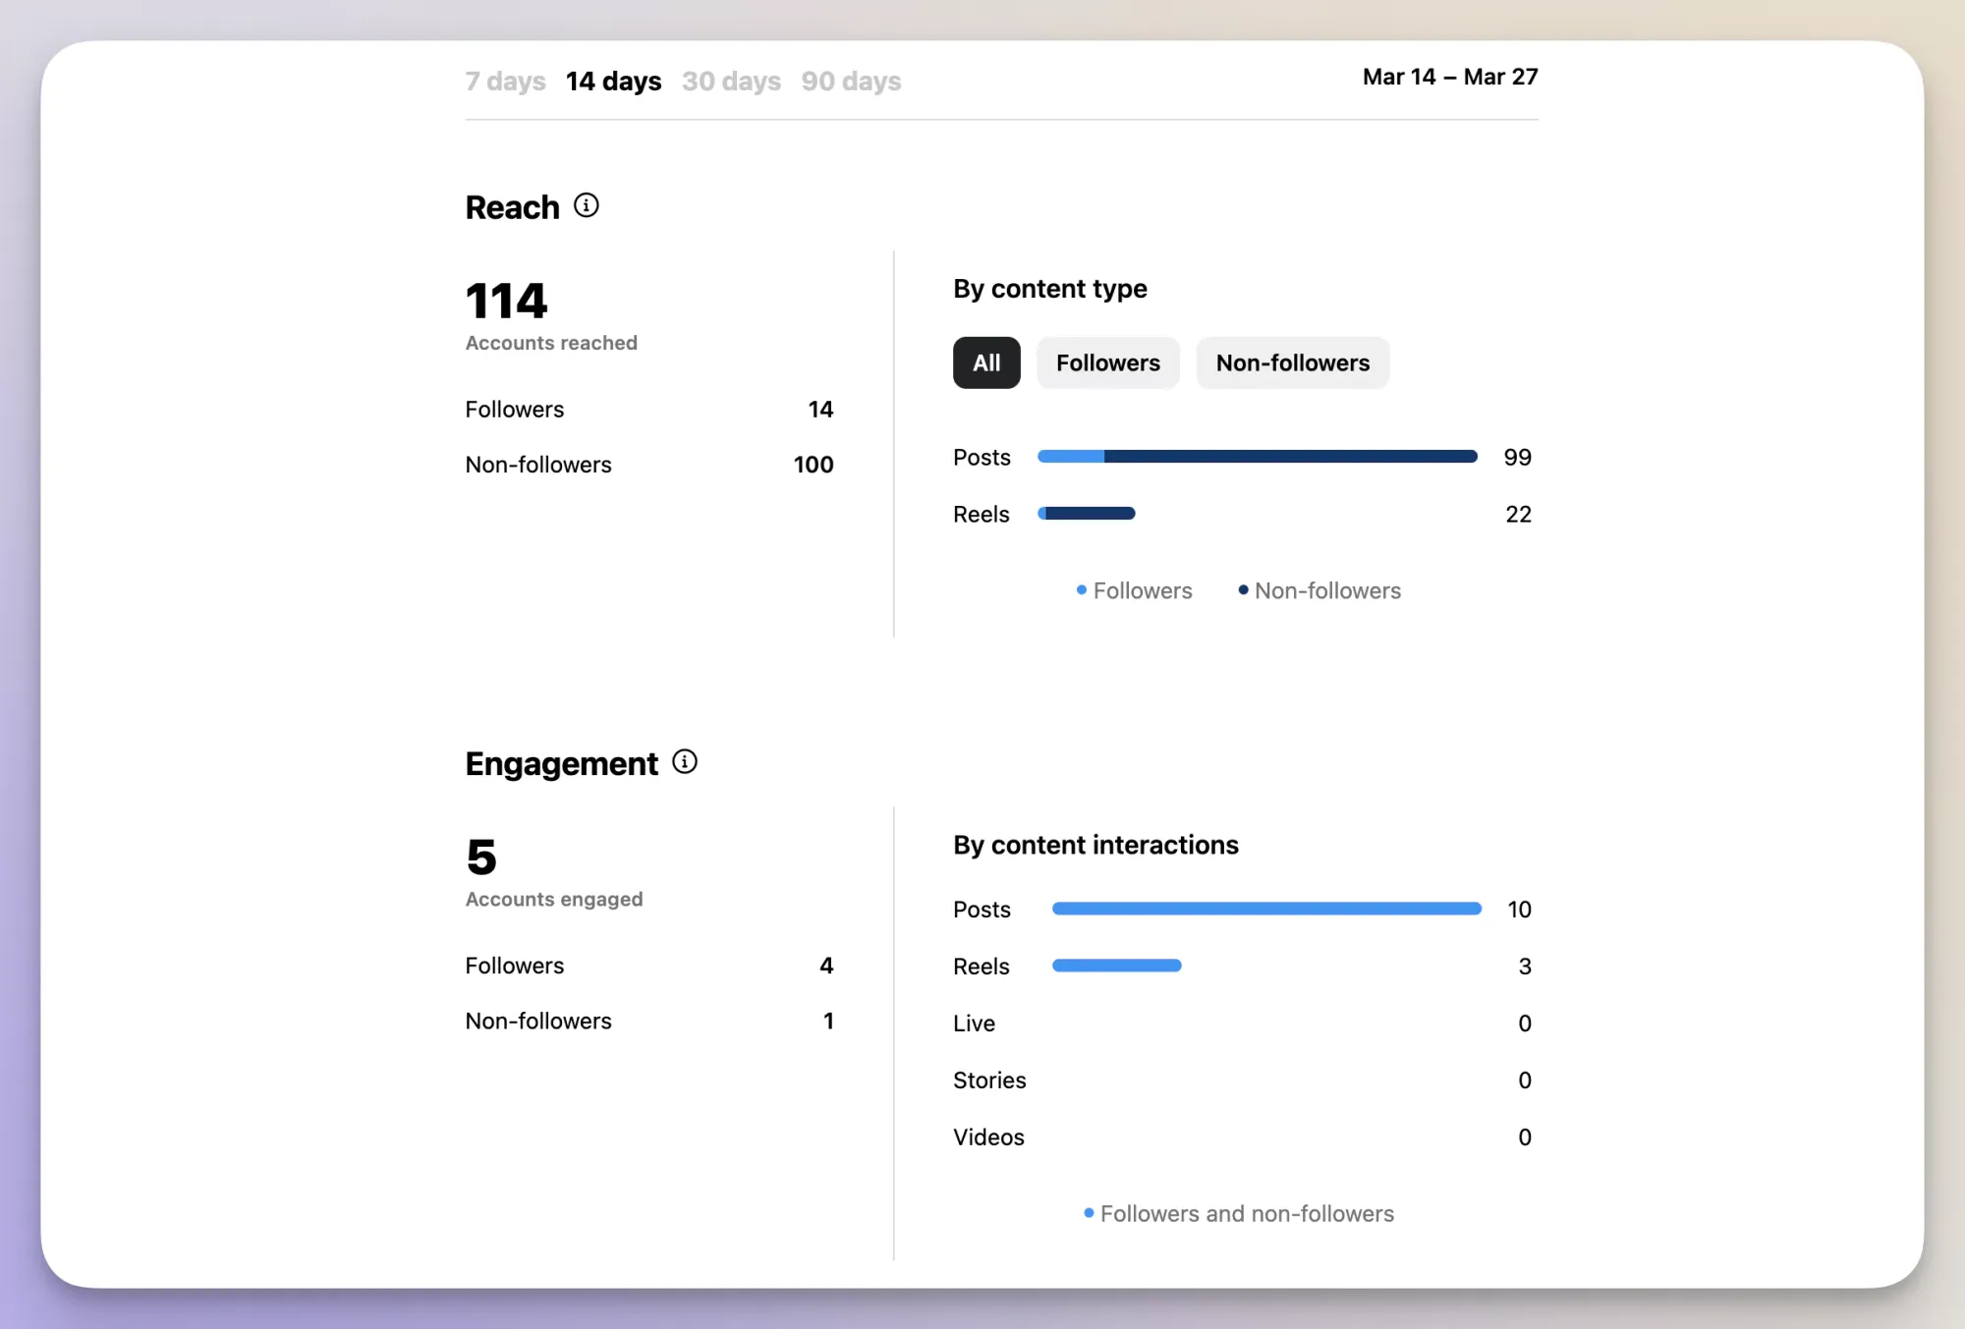Viewport: 1965px width, 1329px height.
Task: Switch to the 90 days range
Action: tap(851, 81)
